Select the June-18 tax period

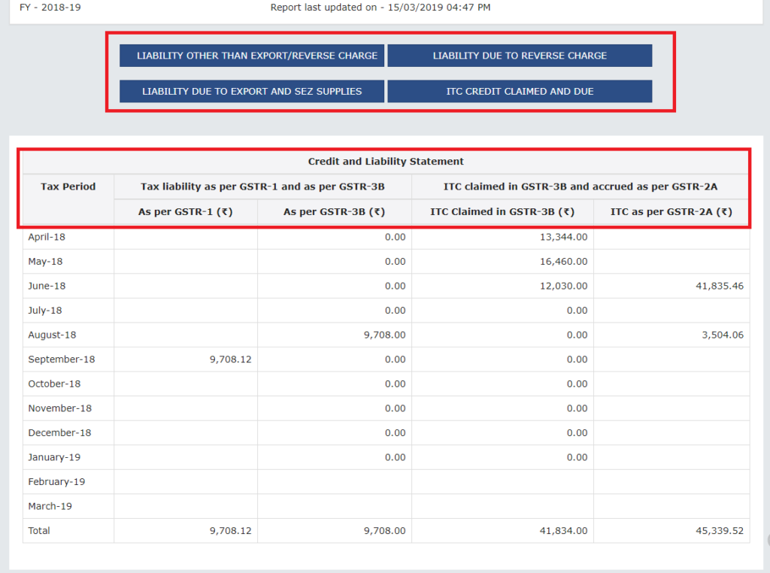[x=47, y=286]
